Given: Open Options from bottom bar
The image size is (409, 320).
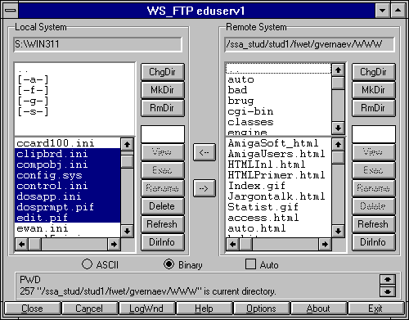Looking at the screenshot, I should pyautogui.click(x=261, y=309).
